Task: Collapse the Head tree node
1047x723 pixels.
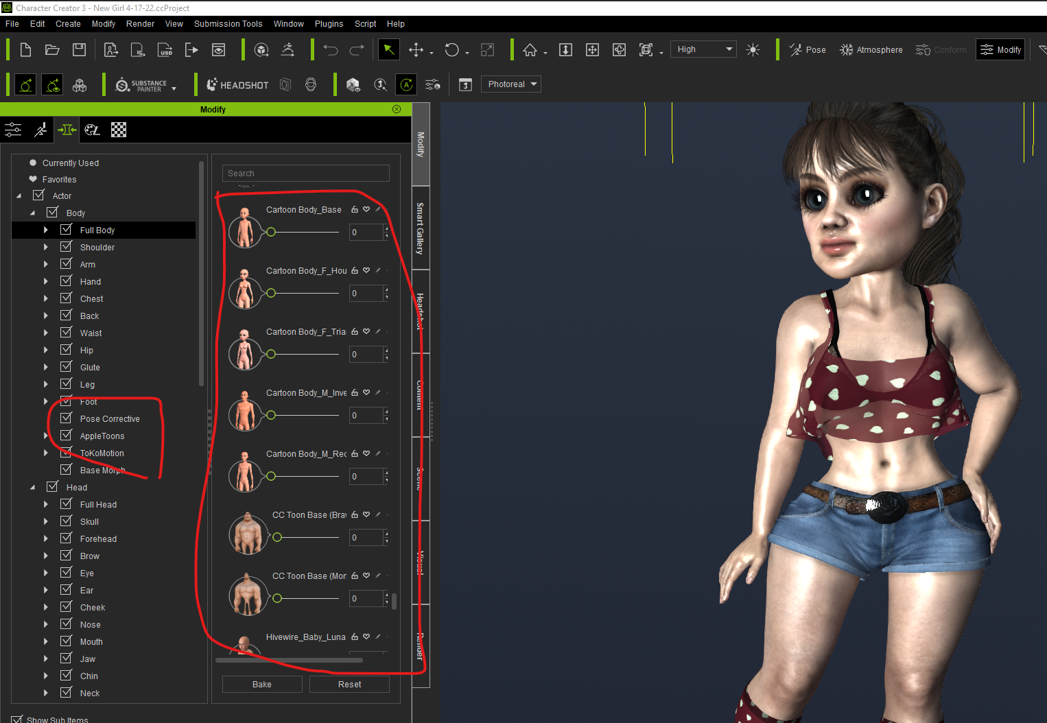Action: tap(32, 488)
